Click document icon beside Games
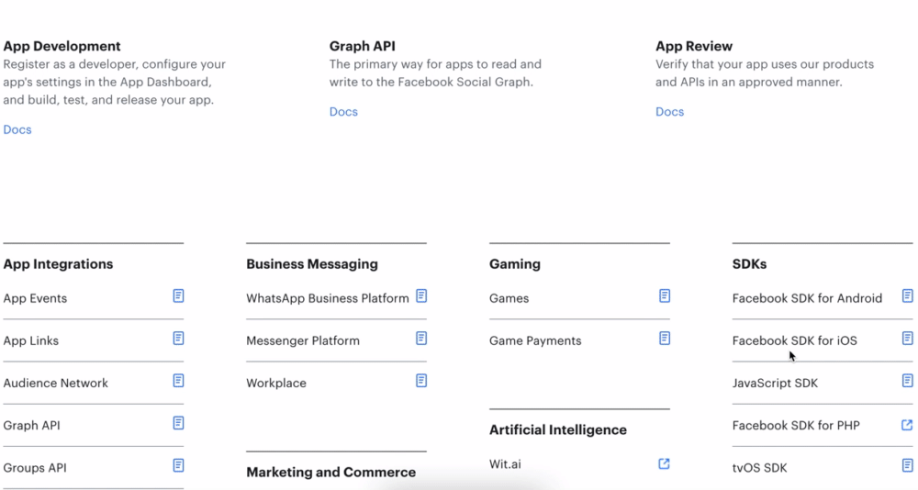Screen dimensions: 918x490 (x=665, y=296)
